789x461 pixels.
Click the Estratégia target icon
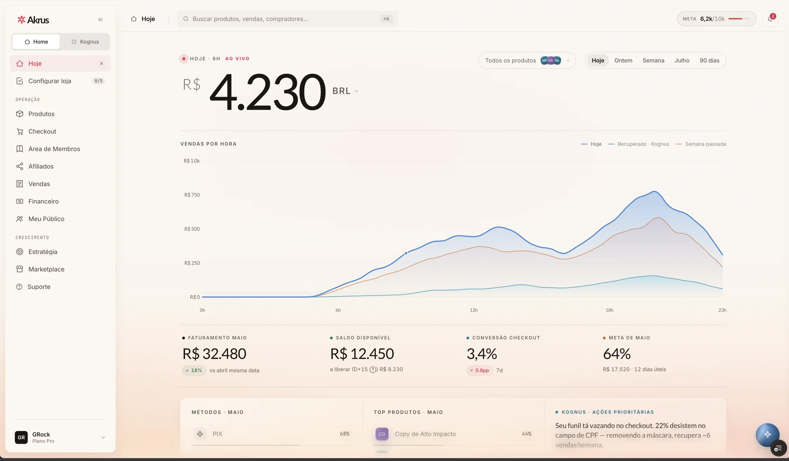[20, 252]
